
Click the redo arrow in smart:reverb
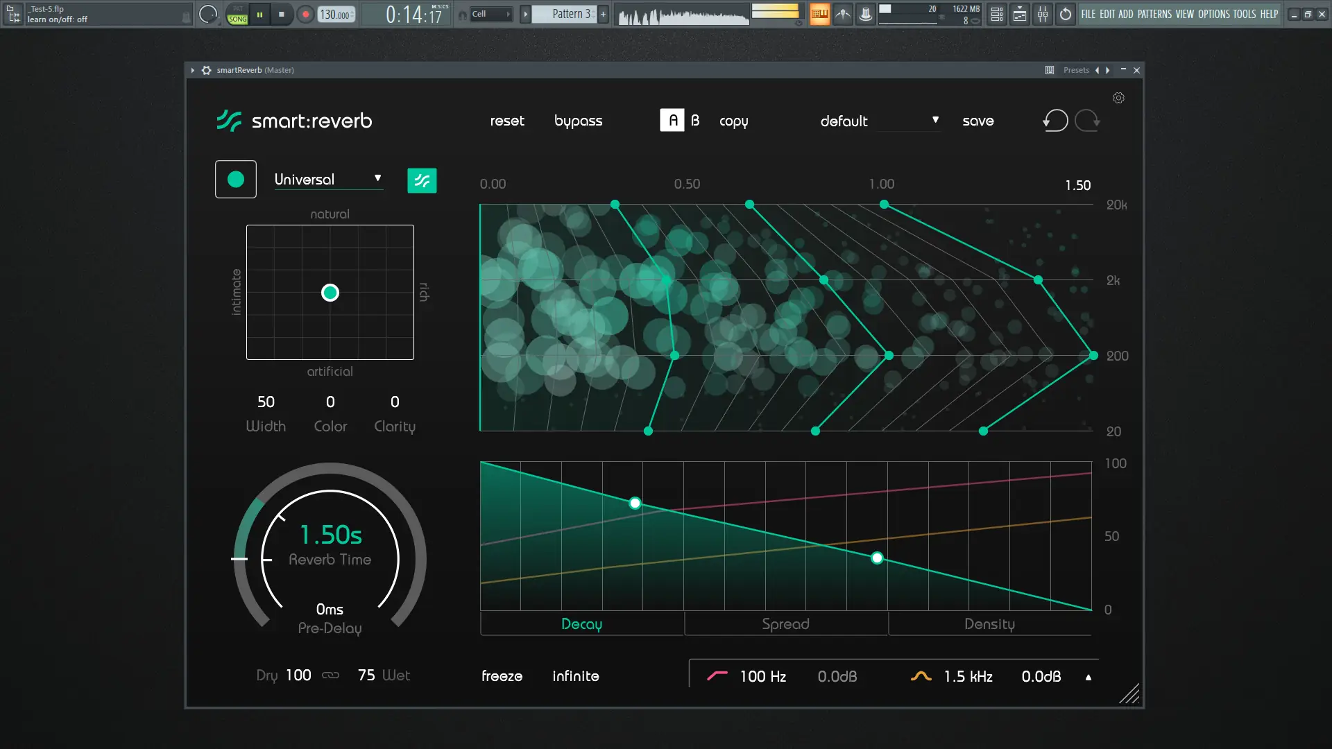pos(1087,121)
